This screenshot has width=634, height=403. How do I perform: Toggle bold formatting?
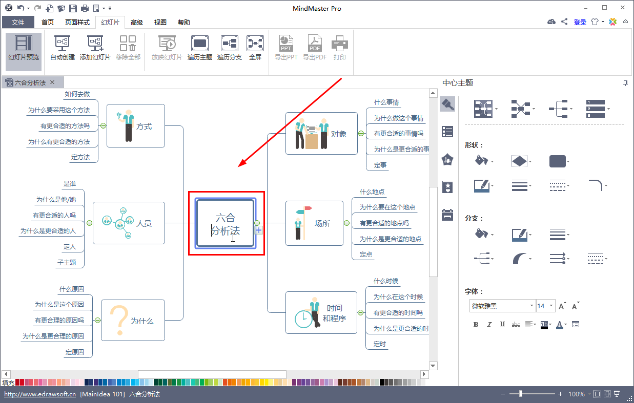tap(476, 324)
